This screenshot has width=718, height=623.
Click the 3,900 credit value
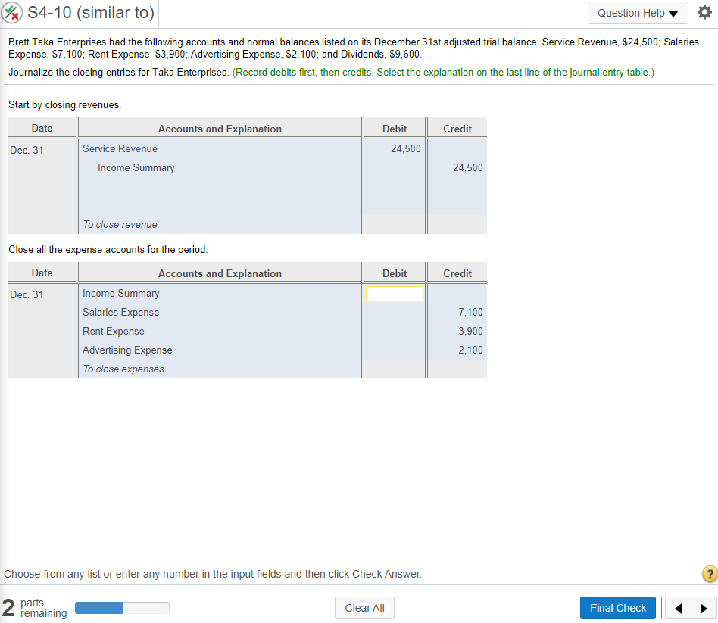click(471, 331)
